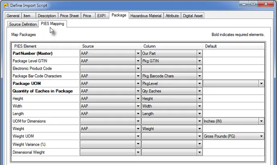Image resolution: width=277 pixels, height=165 pixels.
Task: Open Column dropdown for Dimensional Weight
Action: (199, 153)
